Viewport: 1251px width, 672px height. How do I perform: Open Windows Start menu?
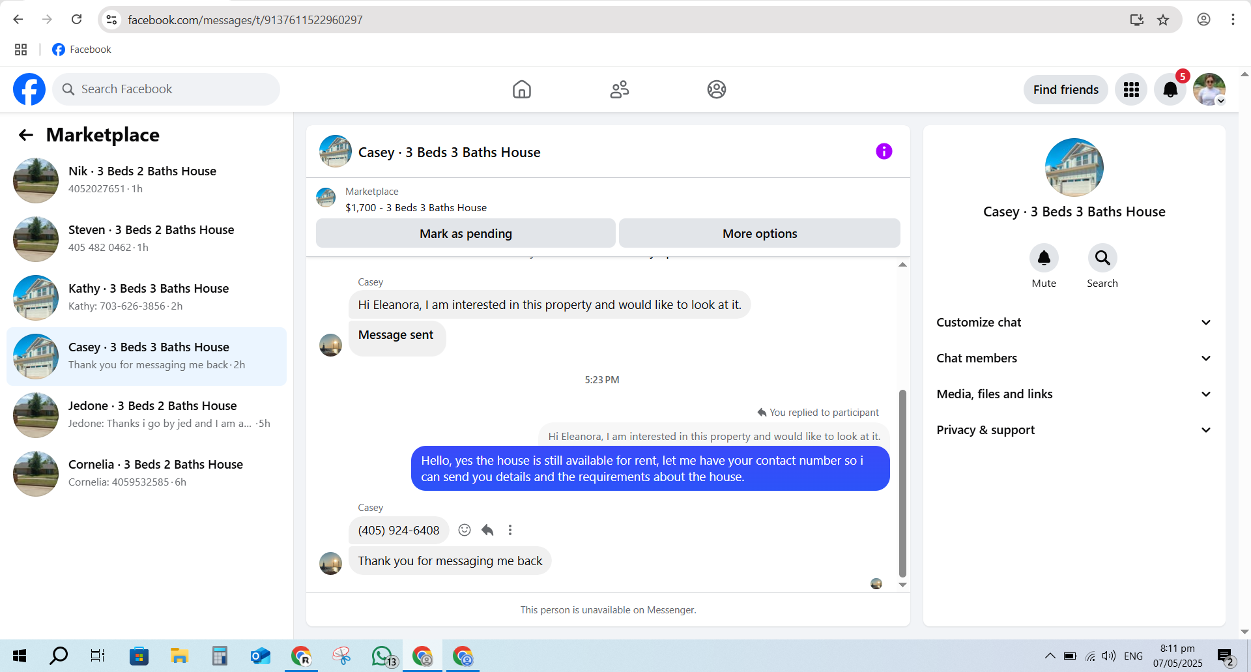click(x=20, y=656)
